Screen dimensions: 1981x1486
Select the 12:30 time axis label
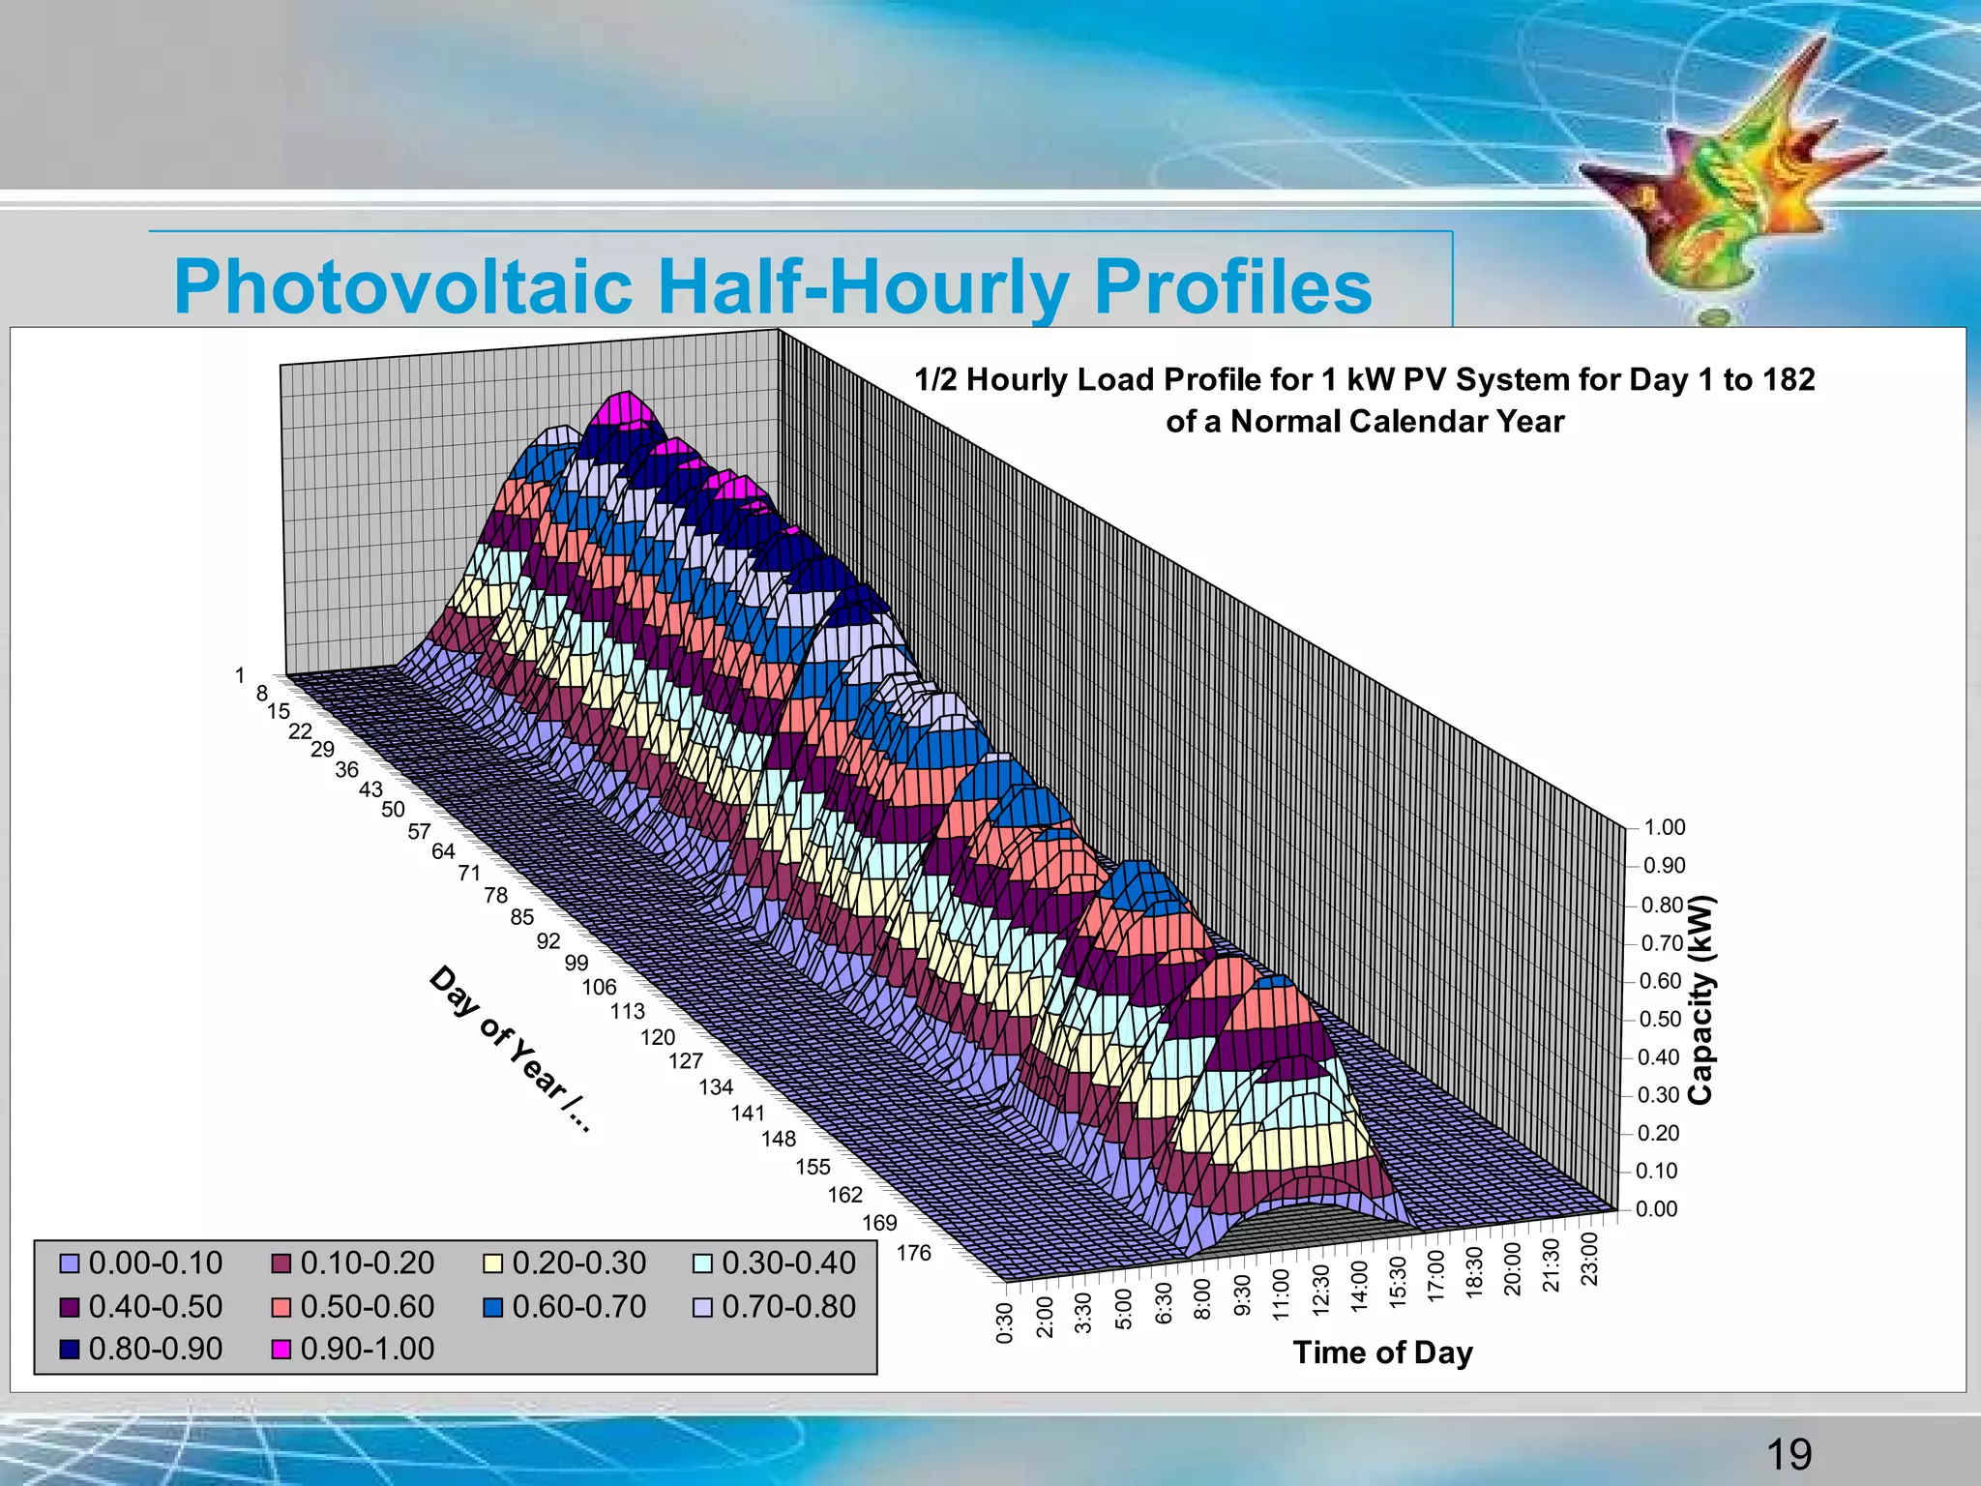[1321, 1290]
